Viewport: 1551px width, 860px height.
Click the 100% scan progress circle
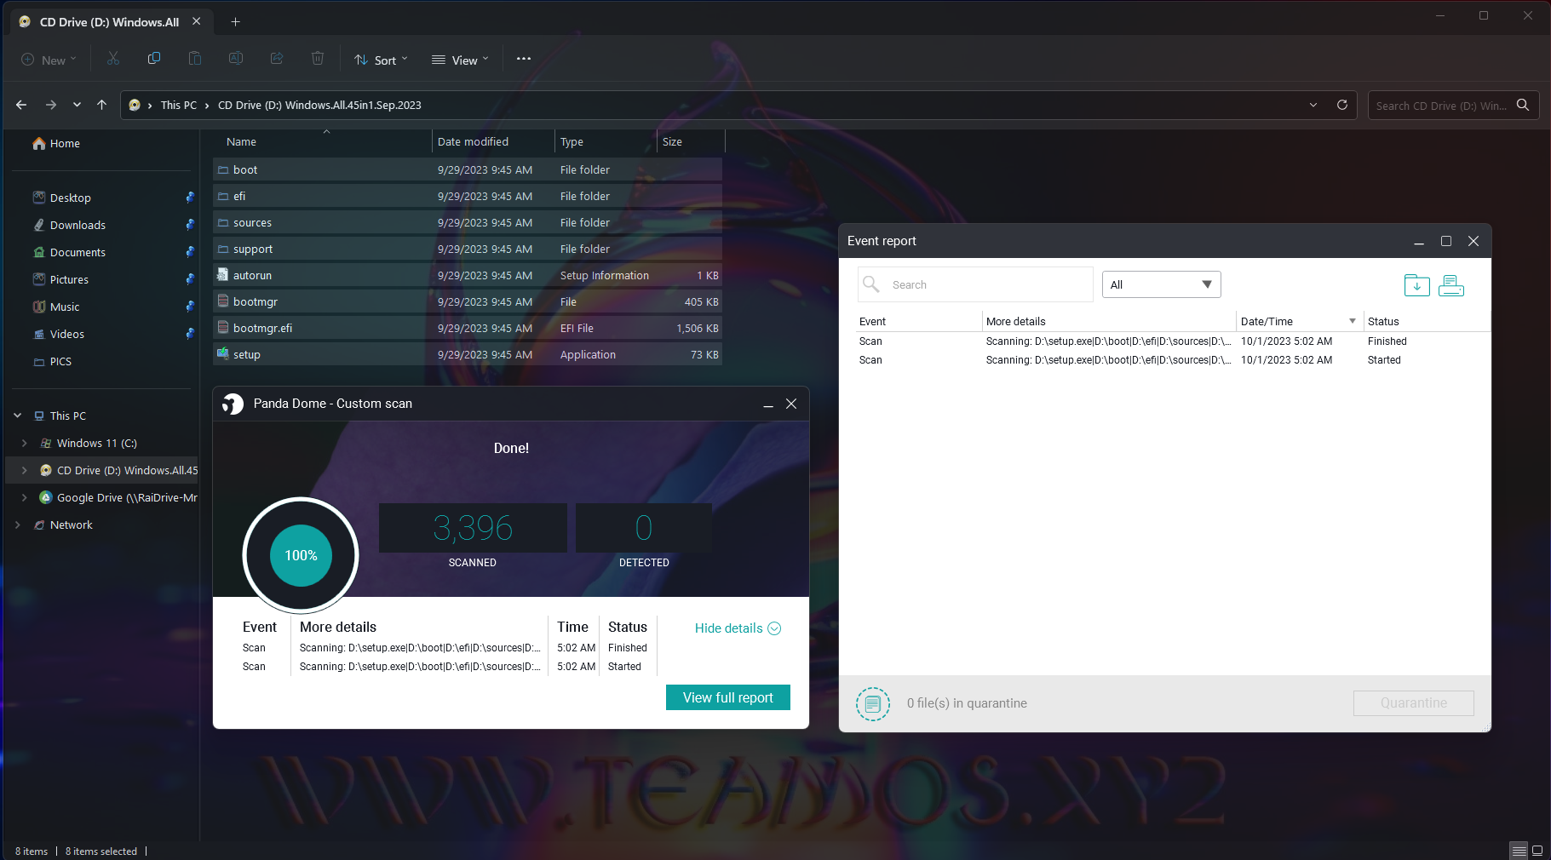[x=301, y=555]
